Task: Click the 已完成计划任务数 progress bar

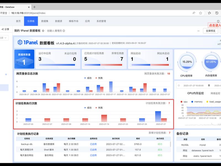Action: click(103, 65)
